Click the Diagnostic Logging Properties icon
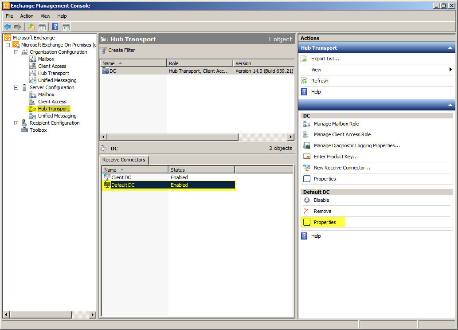The image size is (458, 330). 307,145
